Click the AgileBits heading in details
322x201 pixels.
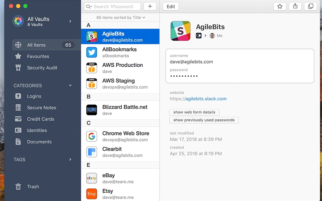210,27
